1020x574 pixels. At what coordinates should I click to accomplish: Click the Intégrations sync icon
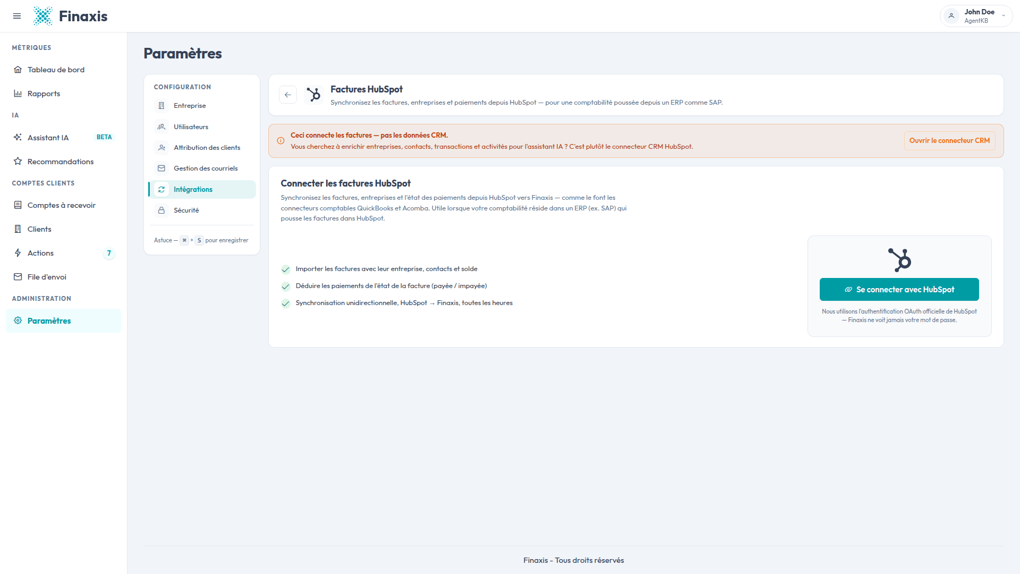161,189
